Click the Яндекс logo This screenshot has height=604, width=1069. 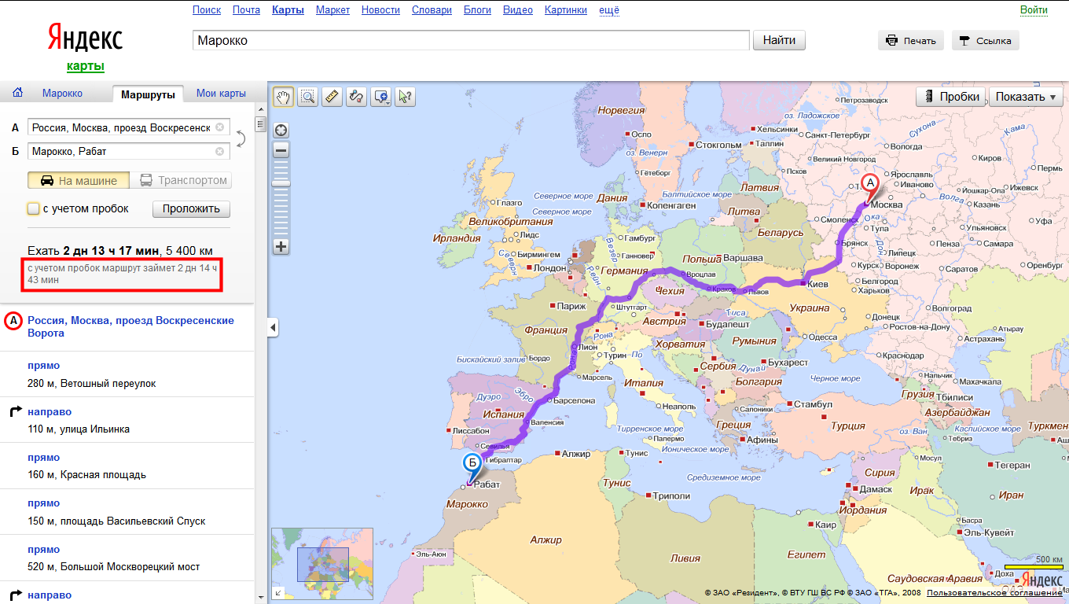[85, 39]
